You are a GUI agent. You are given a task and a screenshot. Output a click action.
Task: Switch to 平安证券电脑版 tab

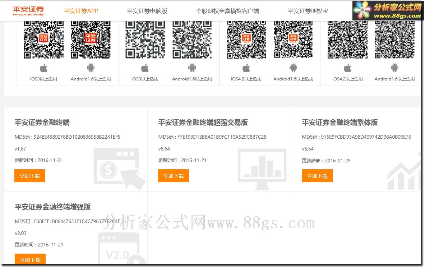tap(147, 11)
